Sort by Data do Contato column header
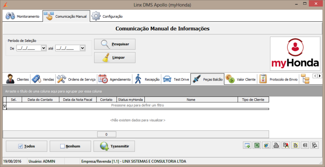325x167 pixels. pyautogui.click(x=40, y=99)
